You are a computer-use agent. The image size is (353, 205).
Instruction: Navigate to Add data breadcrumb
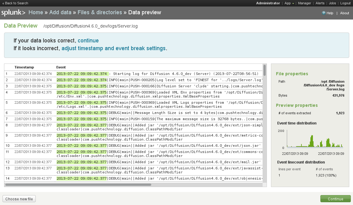pyautogui.click(x=60, y=12)
